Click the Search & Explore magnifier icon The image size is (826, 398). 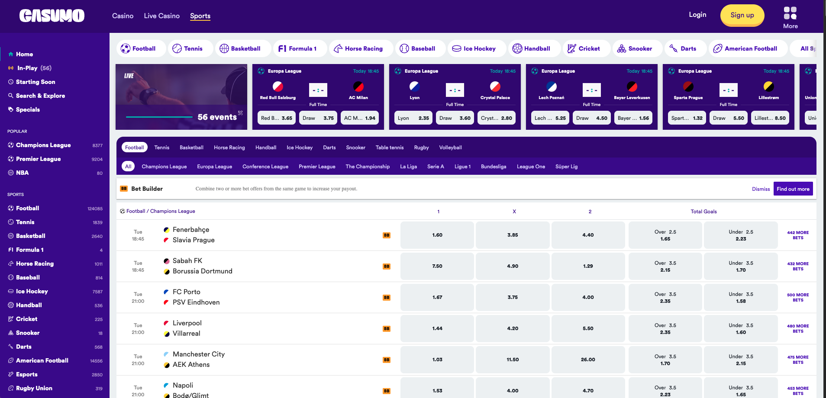pyautogui.click(x=10, y=96)
